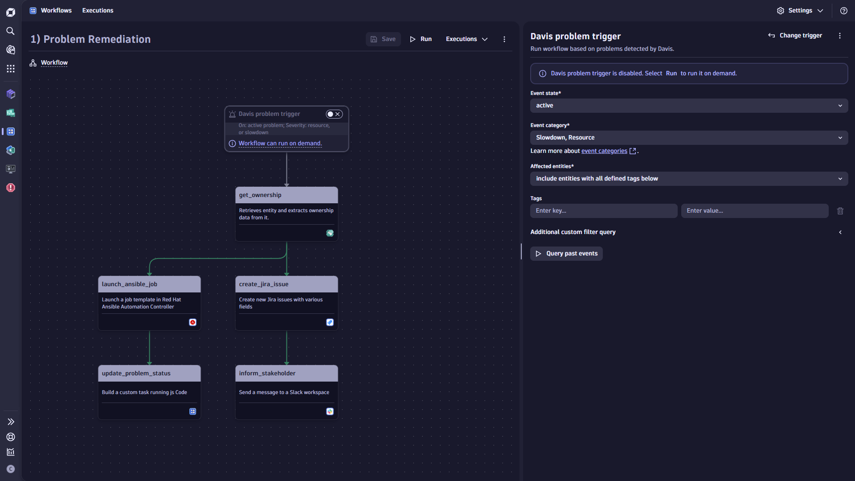Select the Problems app icon in the sidebar
The height and width of the screenshot is (481, 855).
tap(11, 188)
